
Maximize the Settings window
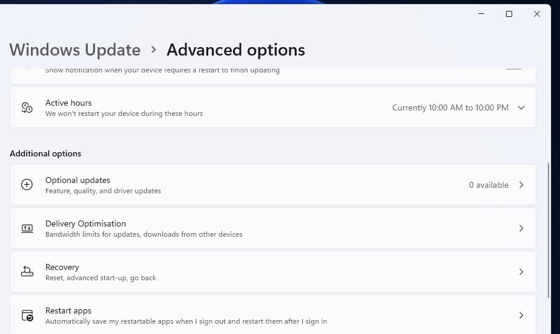(x=509, y=14)
